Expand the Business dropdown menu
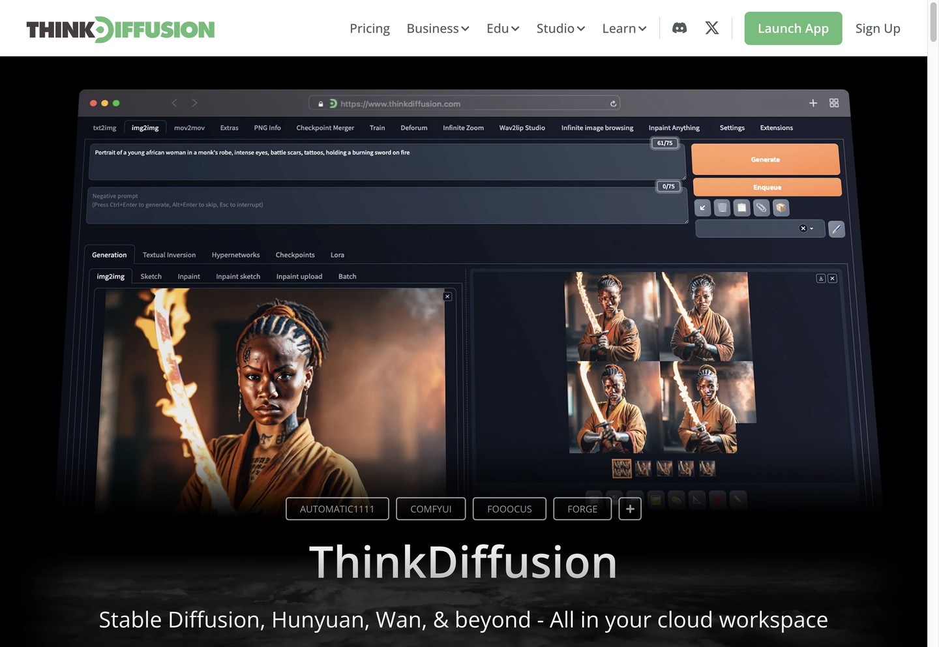 (x=438, y=29)
